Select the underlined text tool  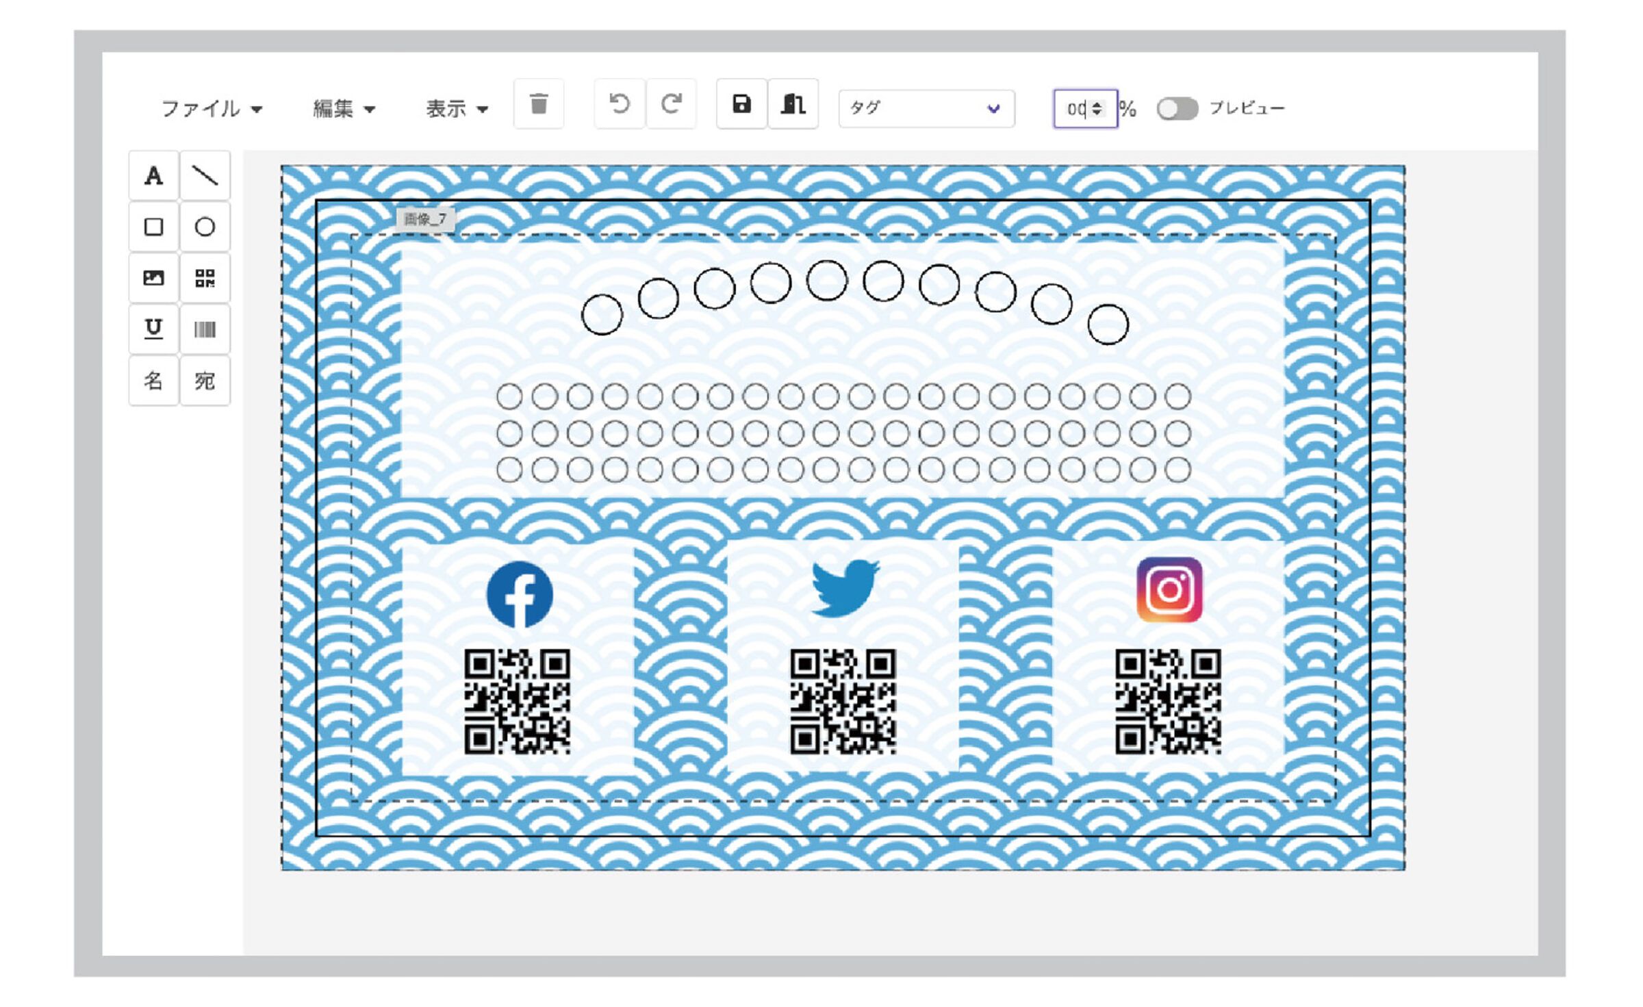(x=154, y=329)
